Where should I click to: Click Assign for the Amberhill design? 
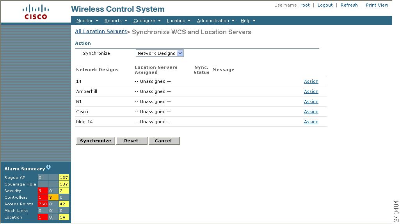click(x=311, y=91)
